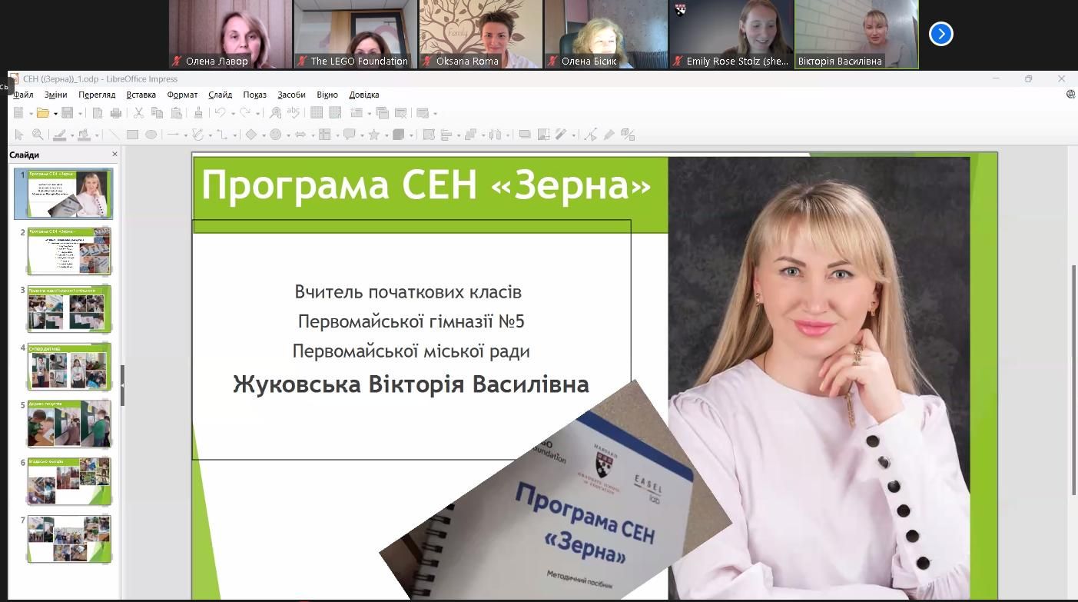Viewport: 1078px width, 602px height.
Task: Select the Callout speech-bubble shapes tool
Action: (x=350, y=135)
